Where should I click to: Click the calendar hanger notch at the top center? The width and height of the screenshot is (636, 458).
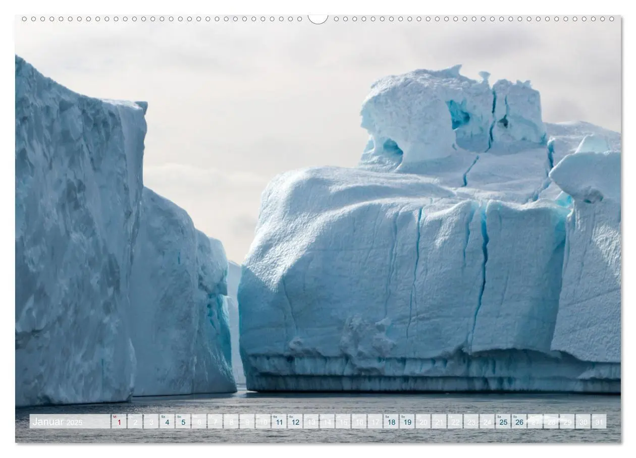(x=318, y=19)
